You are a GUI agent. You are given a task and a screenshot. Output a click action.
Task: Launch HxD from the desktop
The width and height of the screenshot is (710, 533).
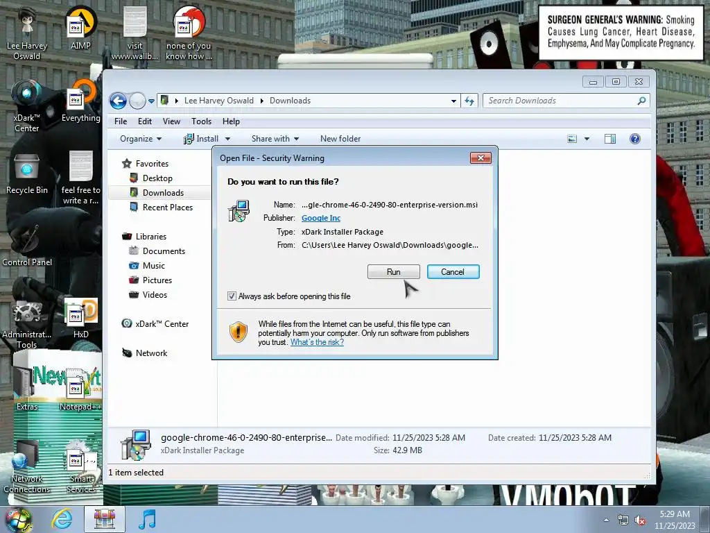coord(80,318)
